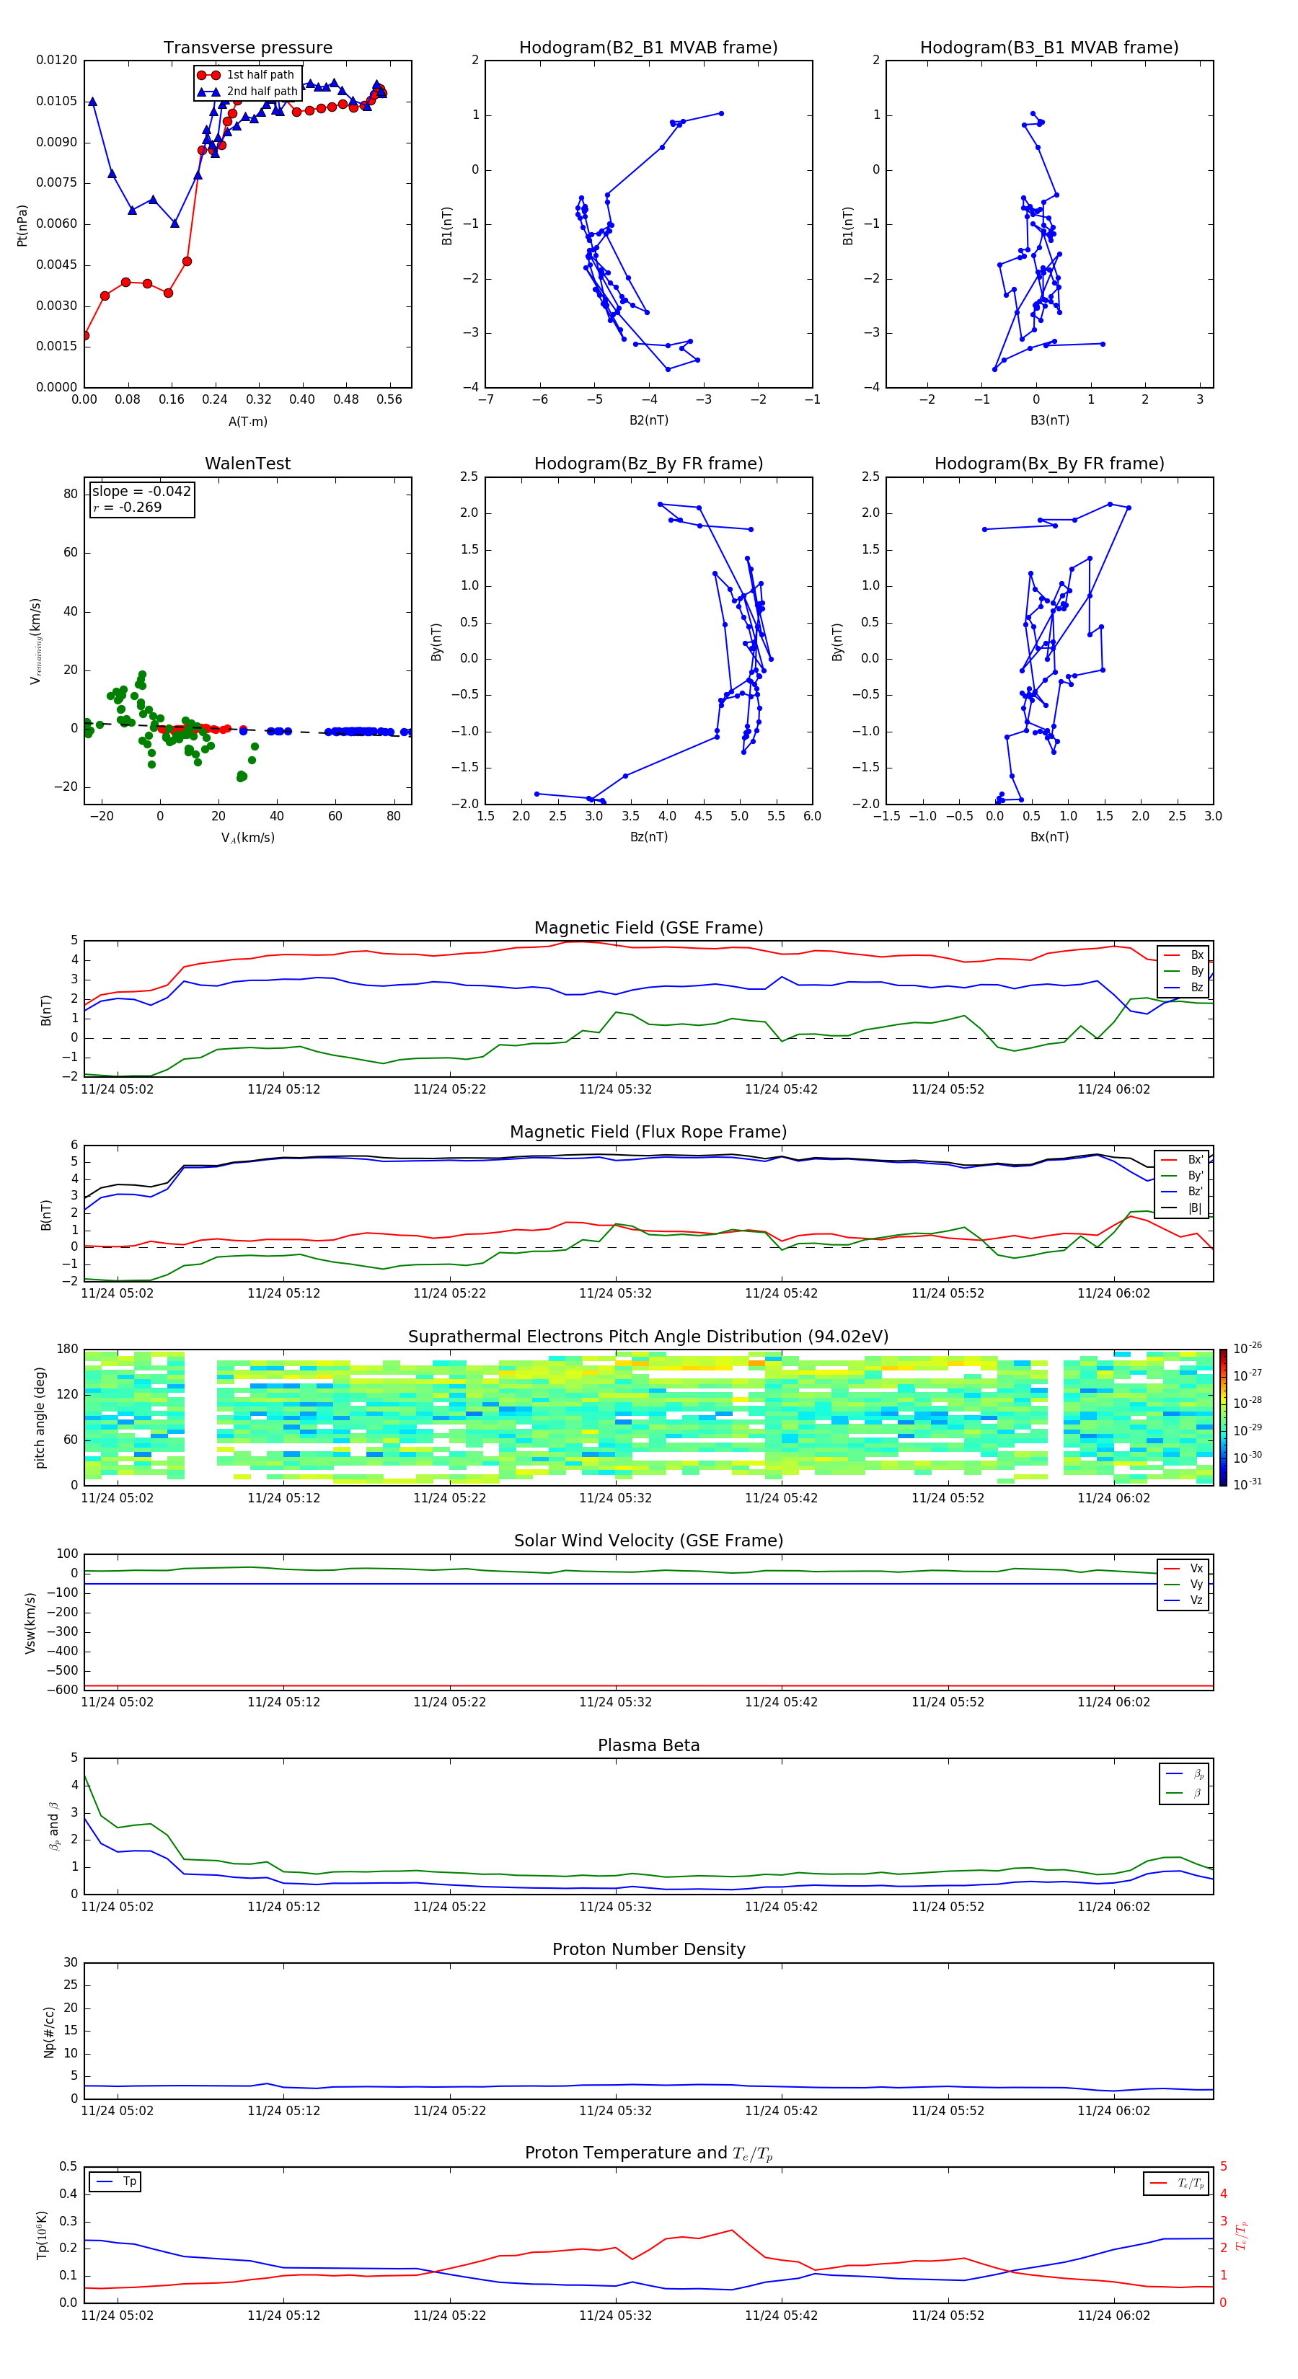The image size is (1298, 2379).
Task: Click the 'Np(#/cc)' axis label
Action: [49, 2032]
